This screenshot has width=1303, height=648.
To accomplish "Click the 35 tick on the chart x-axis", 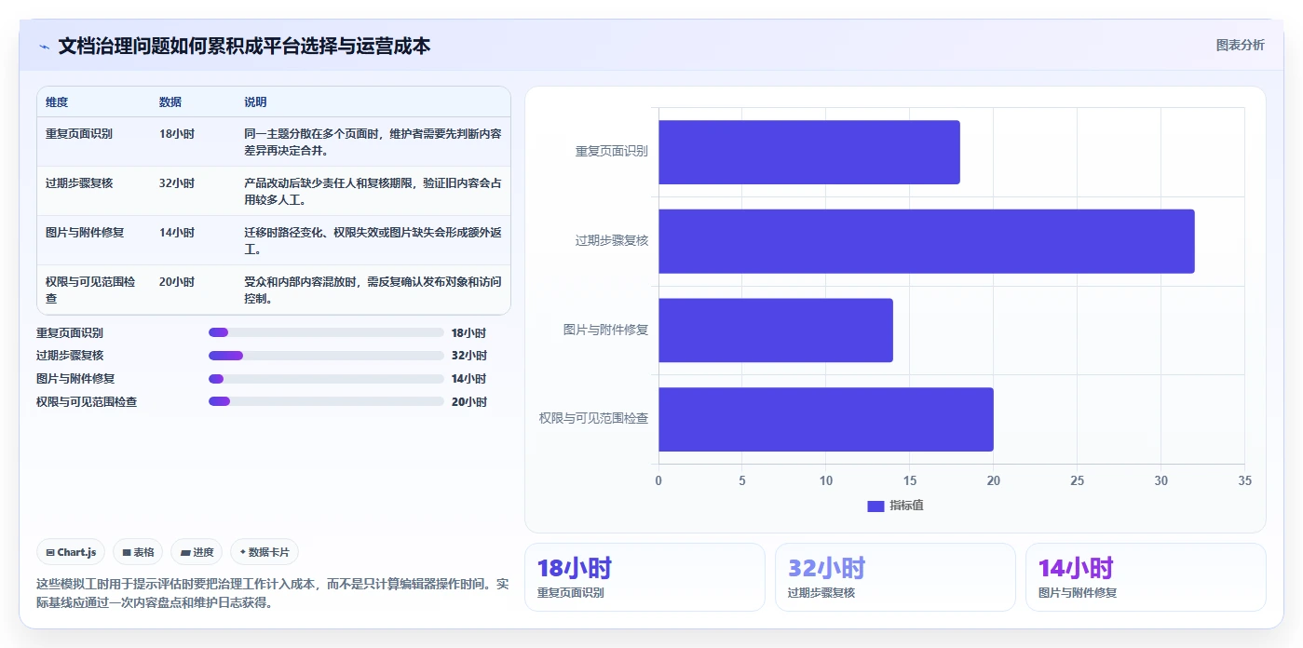I will [x=1244, y=481].
